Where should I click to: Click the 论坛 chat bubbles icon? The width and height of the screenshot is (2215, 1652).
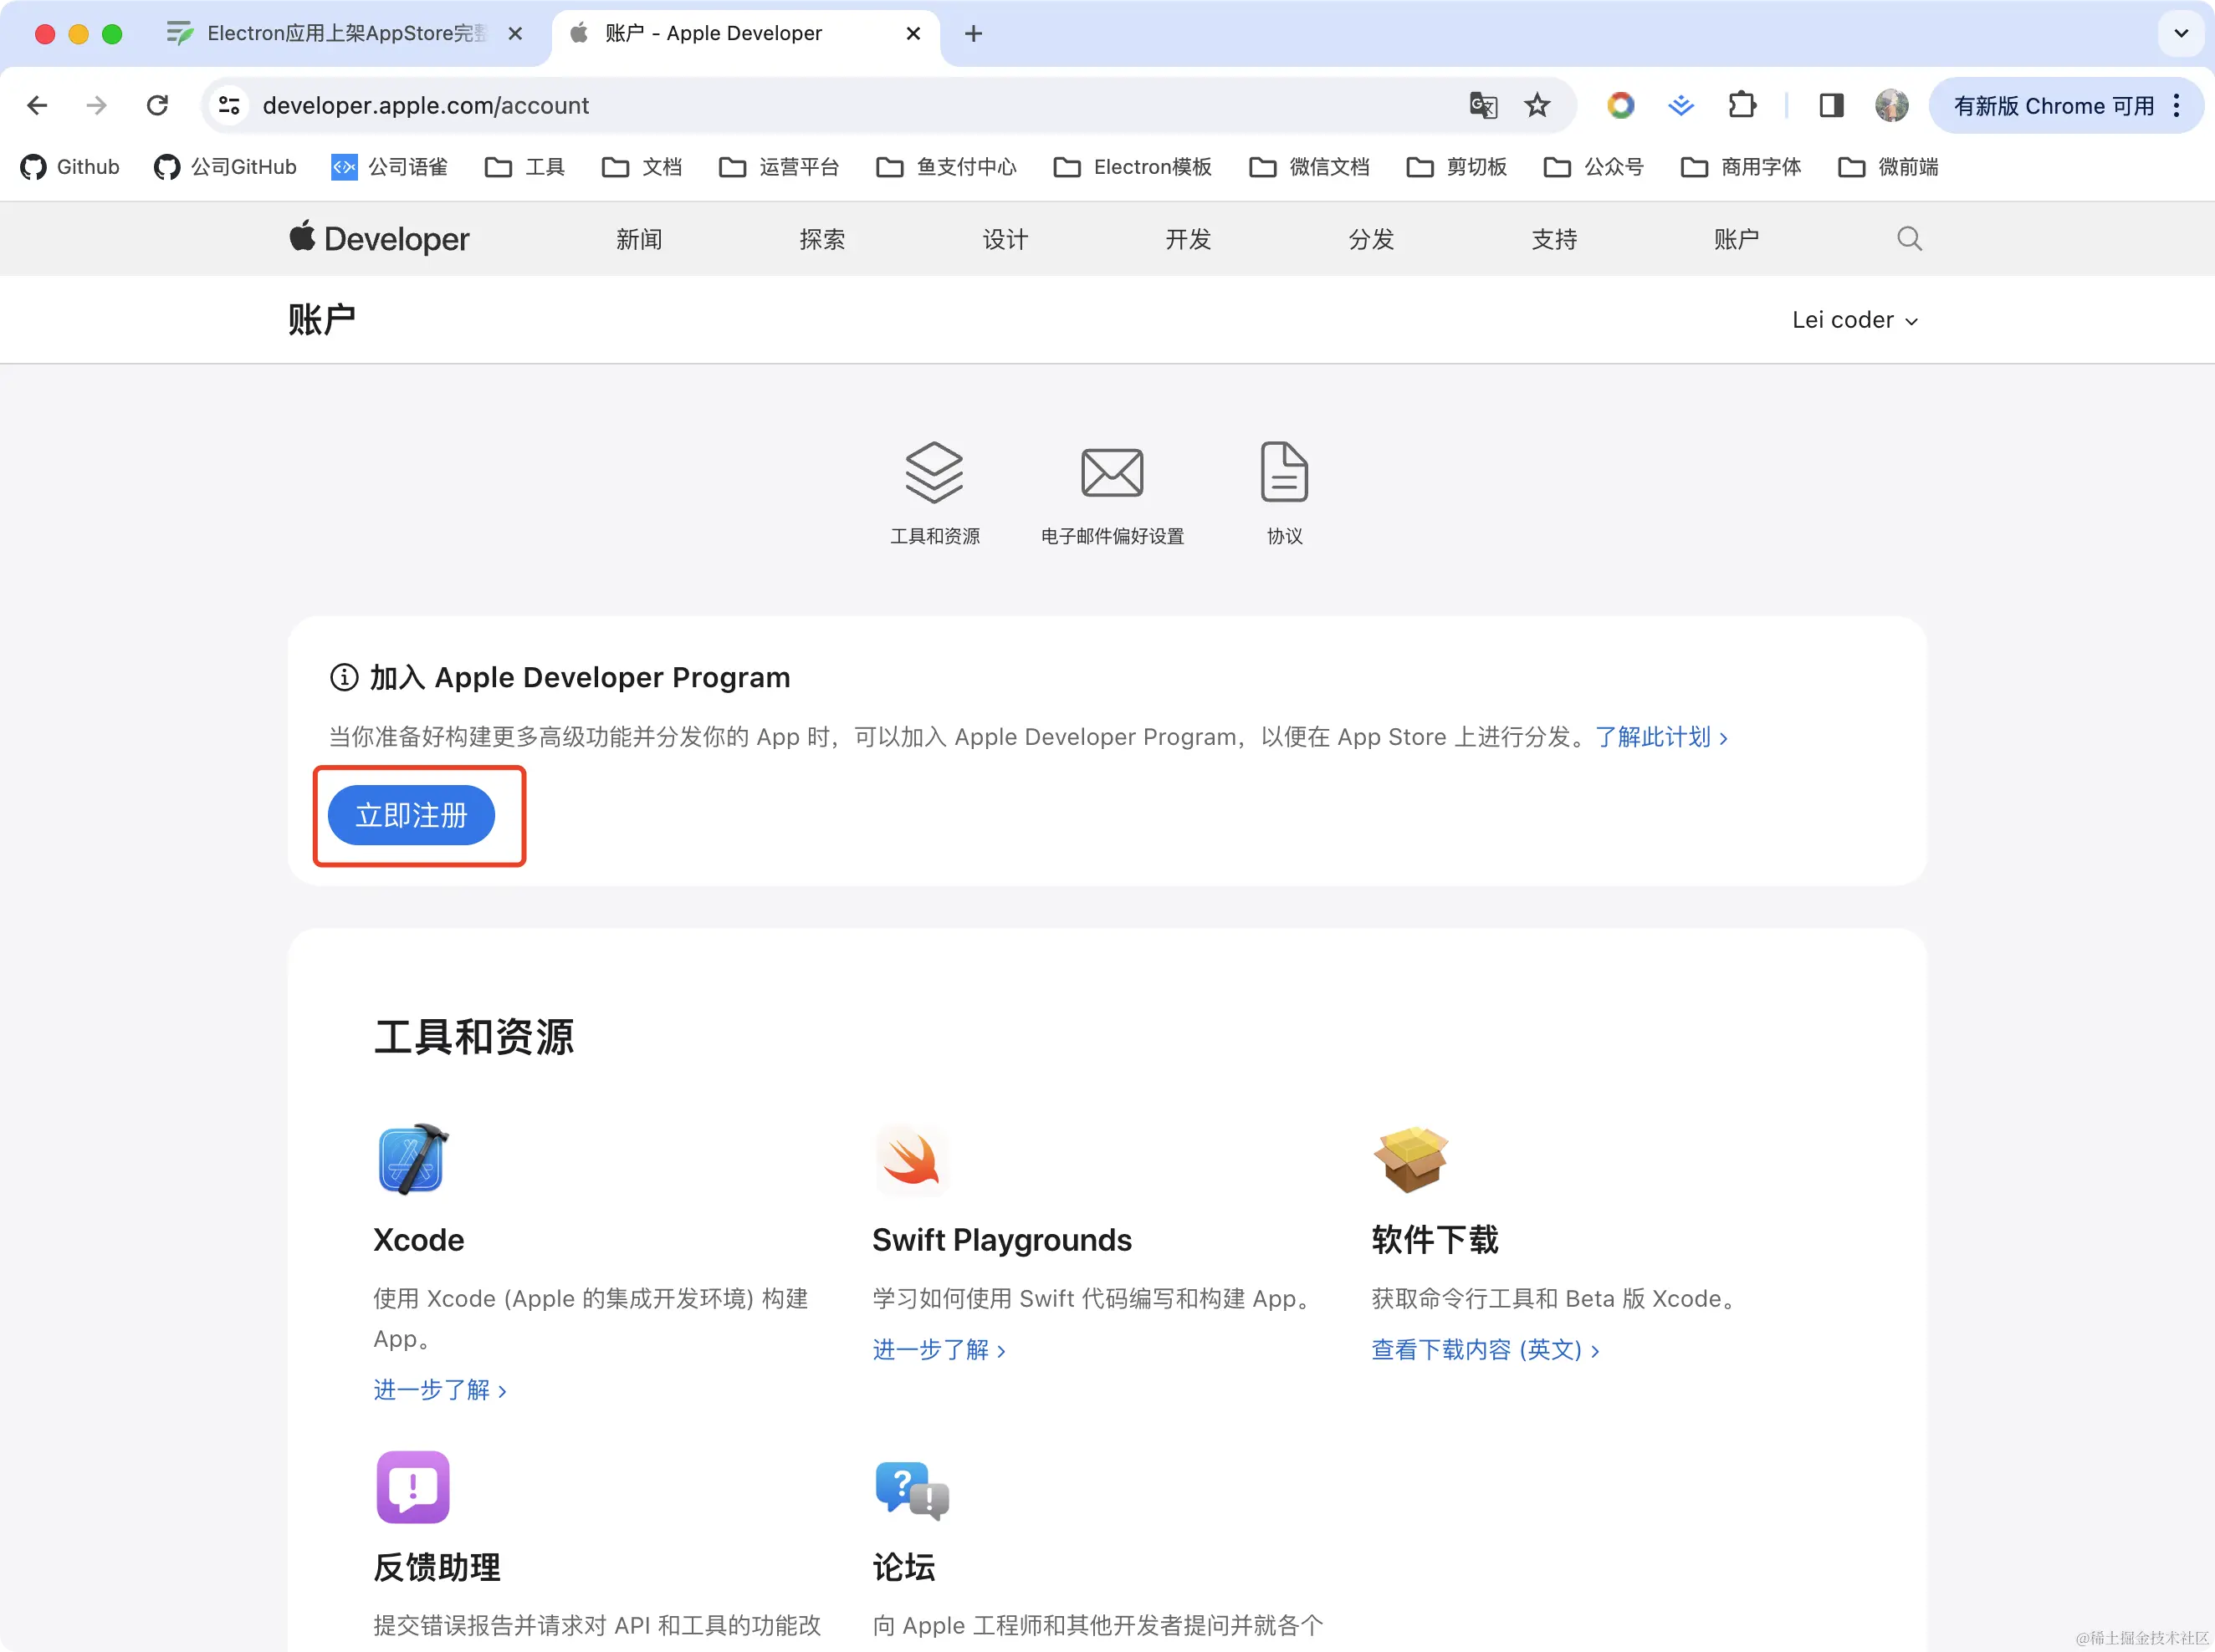(x=912, y=1489)
